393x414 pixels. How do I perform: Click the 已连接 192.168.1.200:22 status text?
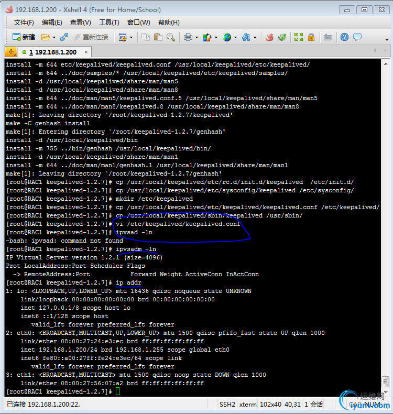[44, 404]
